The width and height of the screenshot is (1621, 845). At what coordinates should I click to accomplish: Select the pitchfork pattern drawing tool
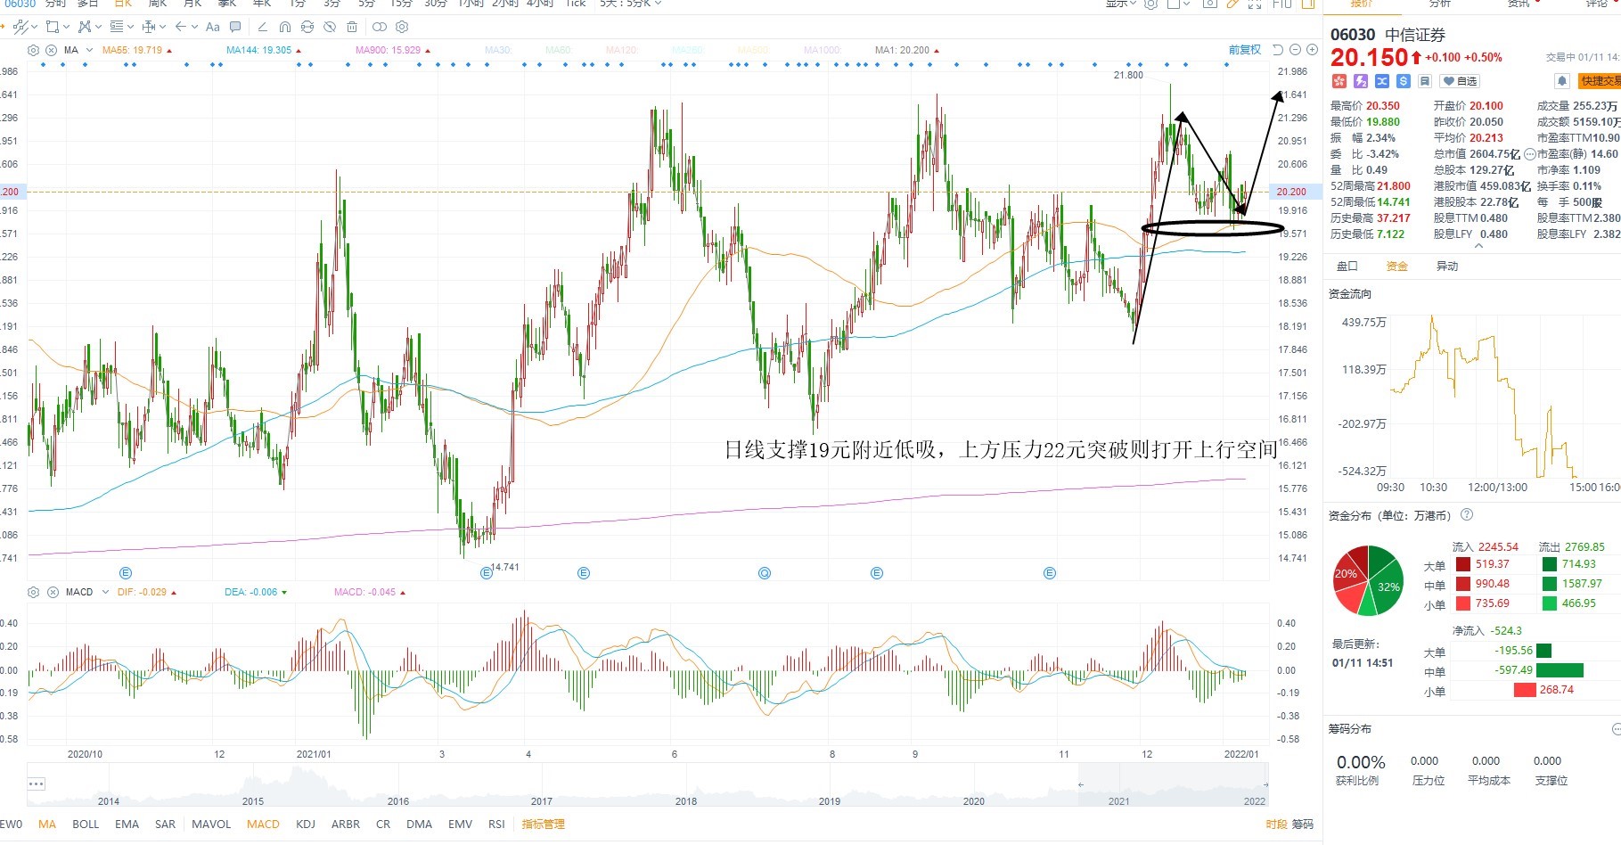[x=85, y=27]
